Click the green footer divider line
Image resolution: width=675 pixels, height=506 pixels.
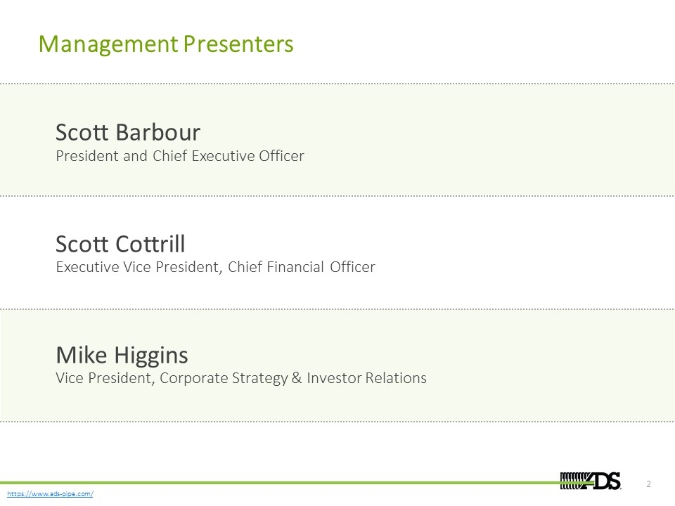pos(280,484)
